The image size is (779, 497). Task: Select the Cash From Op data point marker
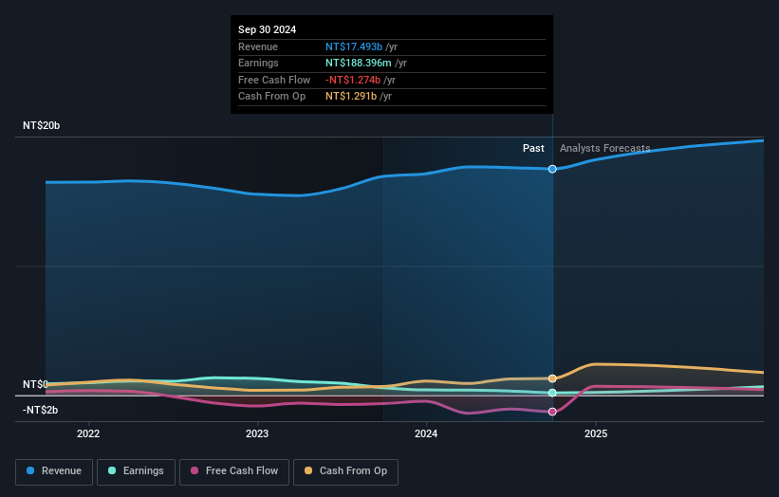(552, 378)
